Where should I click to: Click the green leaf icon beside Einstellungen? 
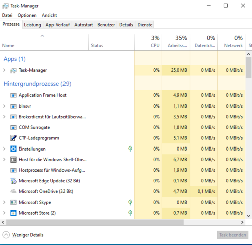point(130,149)
